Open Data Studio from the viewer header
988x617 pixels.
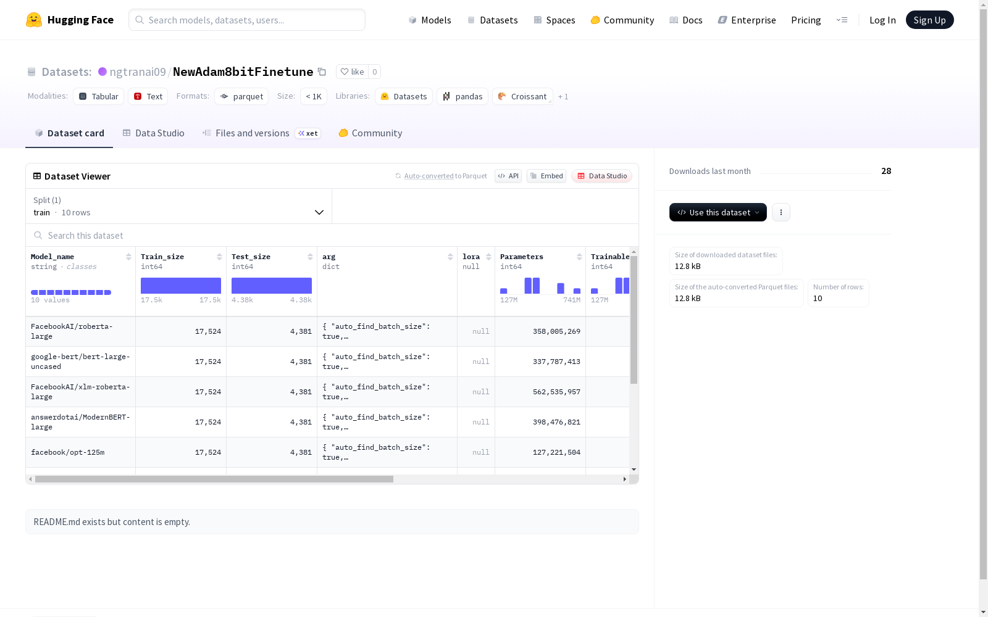click(x=601, y=176)
